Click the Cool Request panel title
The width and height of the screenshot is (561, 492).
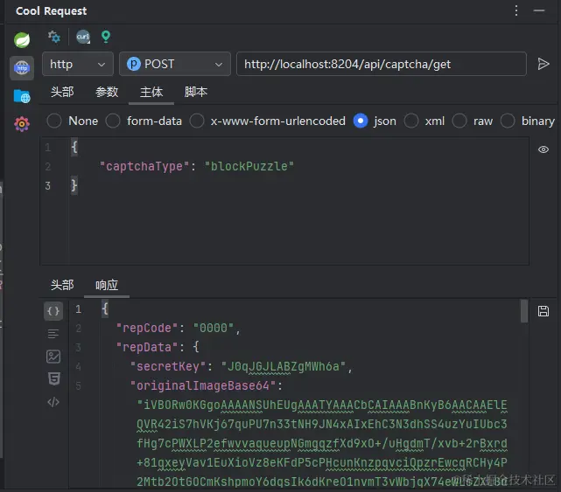pyautogui.click(x=51, y=11)
